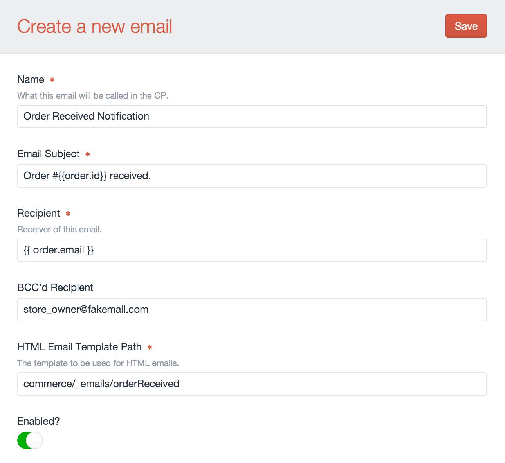Click the required asterisk beside Email Subject
Screen dimensions: 505x463
88,154
